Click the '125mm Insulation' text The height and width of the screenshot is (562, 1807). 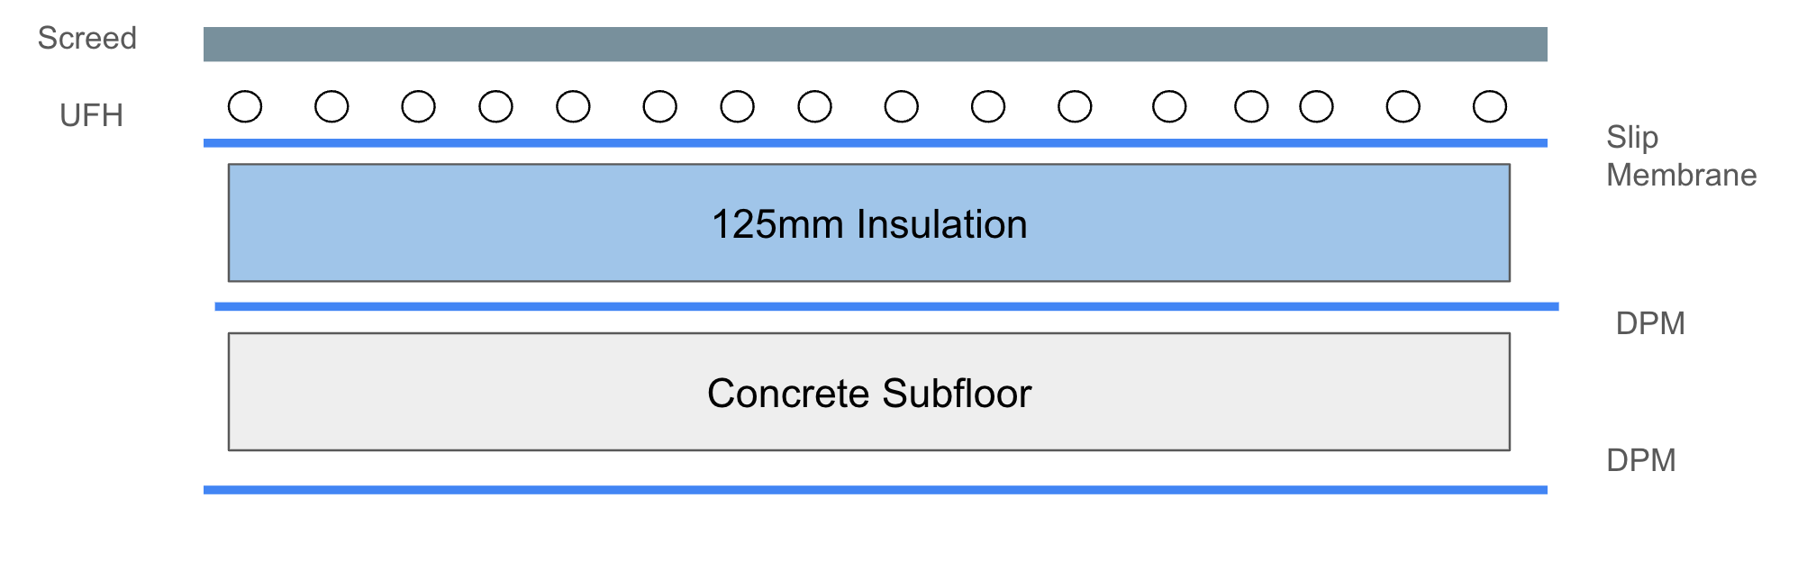[869, 224]
